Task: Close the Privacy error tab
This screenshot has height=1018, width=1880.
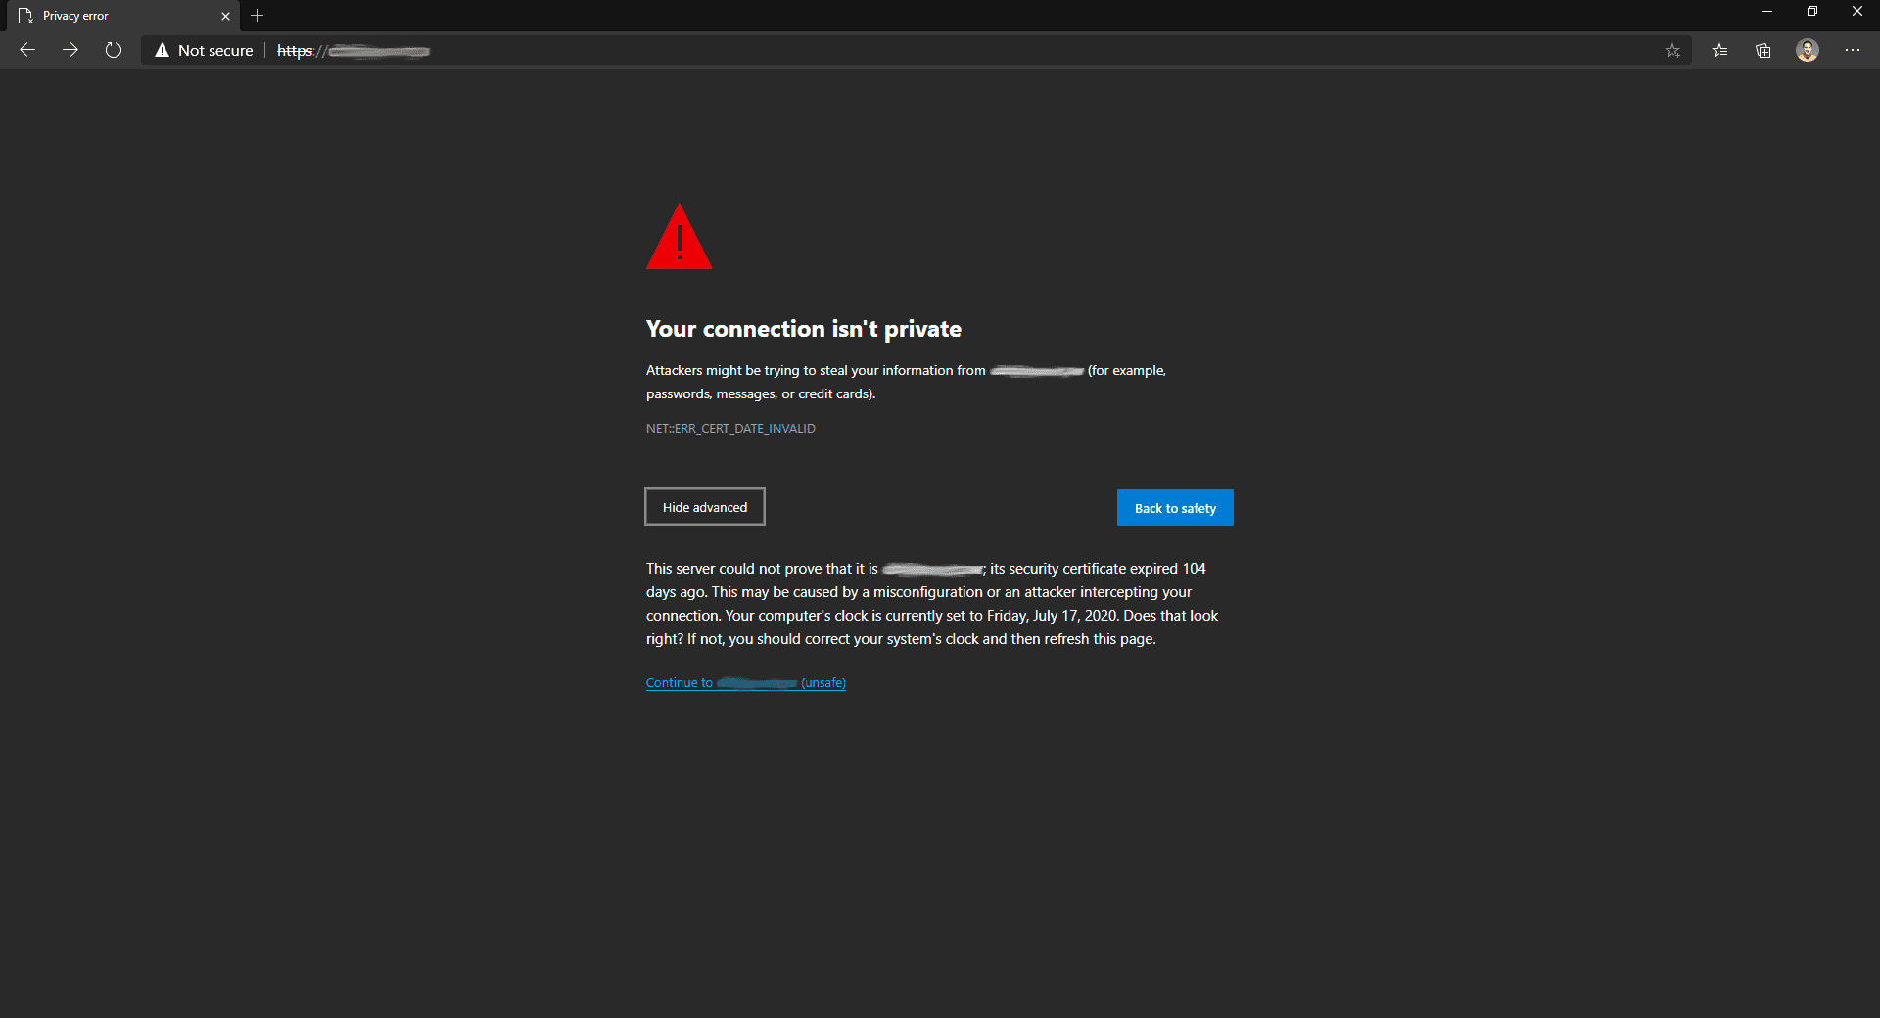Action: pos(225,16)
